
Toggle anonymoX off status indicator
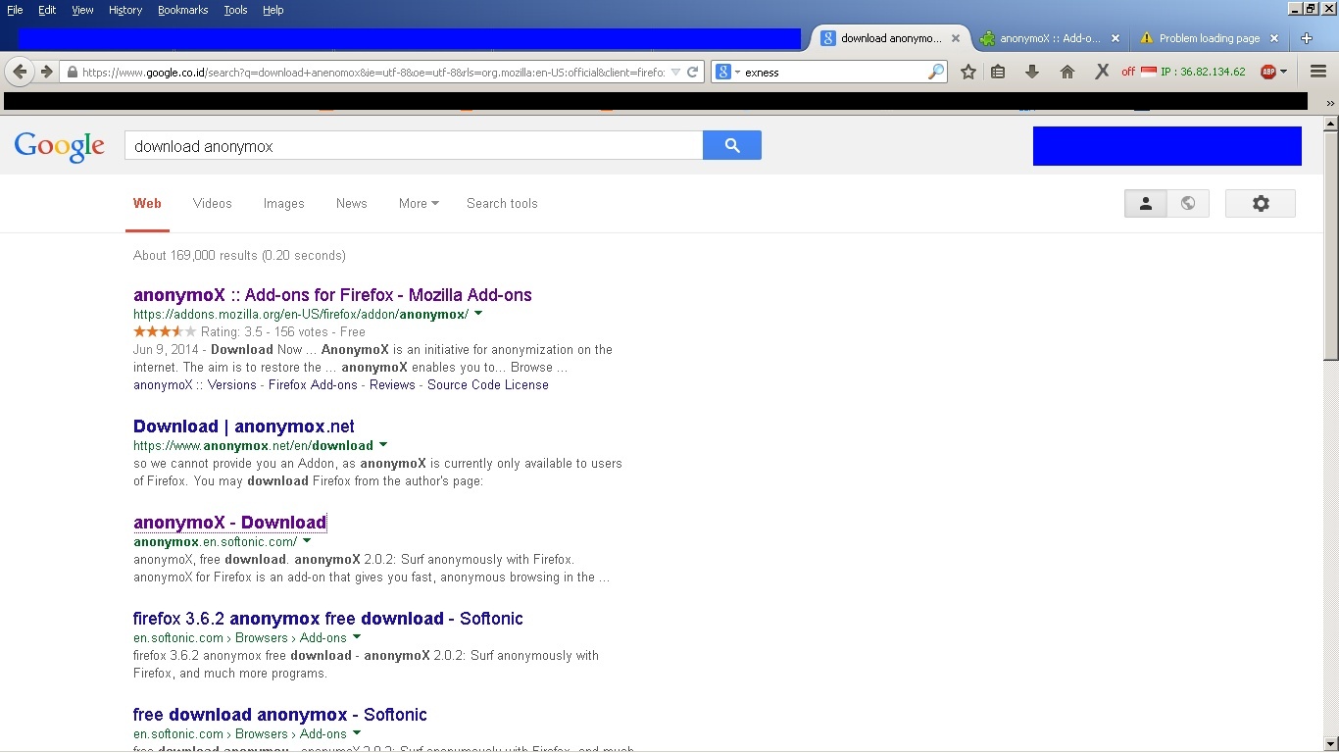1128,72
